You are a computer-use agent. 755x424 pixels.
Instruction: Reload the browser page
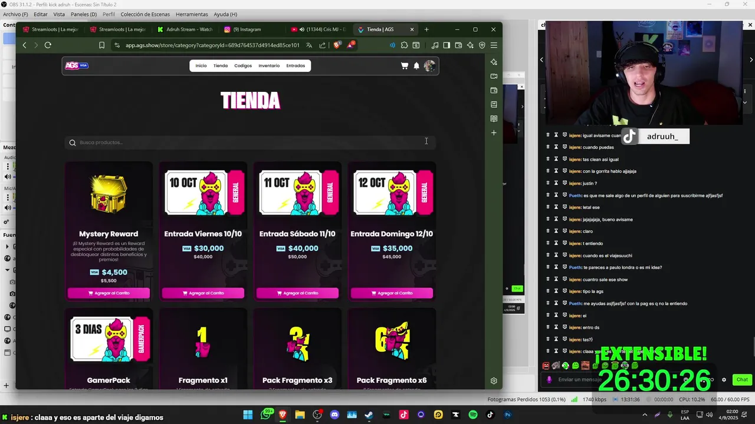pyautogui.click(x=48, y=45)
